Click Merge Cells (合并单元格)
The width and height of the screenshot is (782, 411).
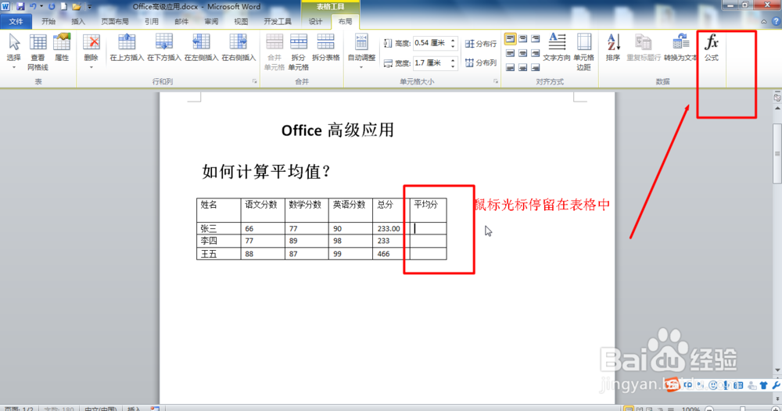coord(274,52)
